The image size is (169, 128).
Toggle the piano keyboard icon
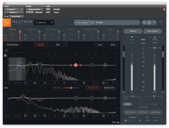point(5,55)
